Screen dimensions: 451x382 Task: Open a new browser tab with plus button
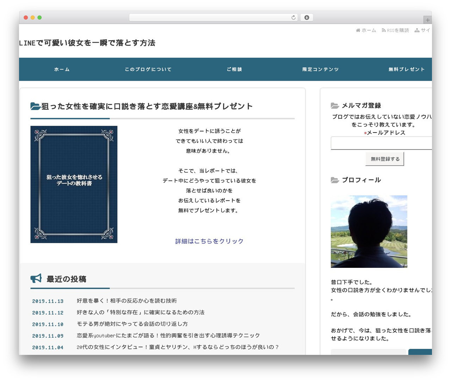pos(427,20)
